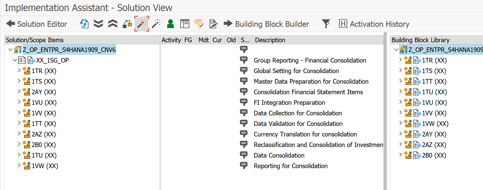Click the filter funnel icon
The image size is (483, 190).
point(326,24)
